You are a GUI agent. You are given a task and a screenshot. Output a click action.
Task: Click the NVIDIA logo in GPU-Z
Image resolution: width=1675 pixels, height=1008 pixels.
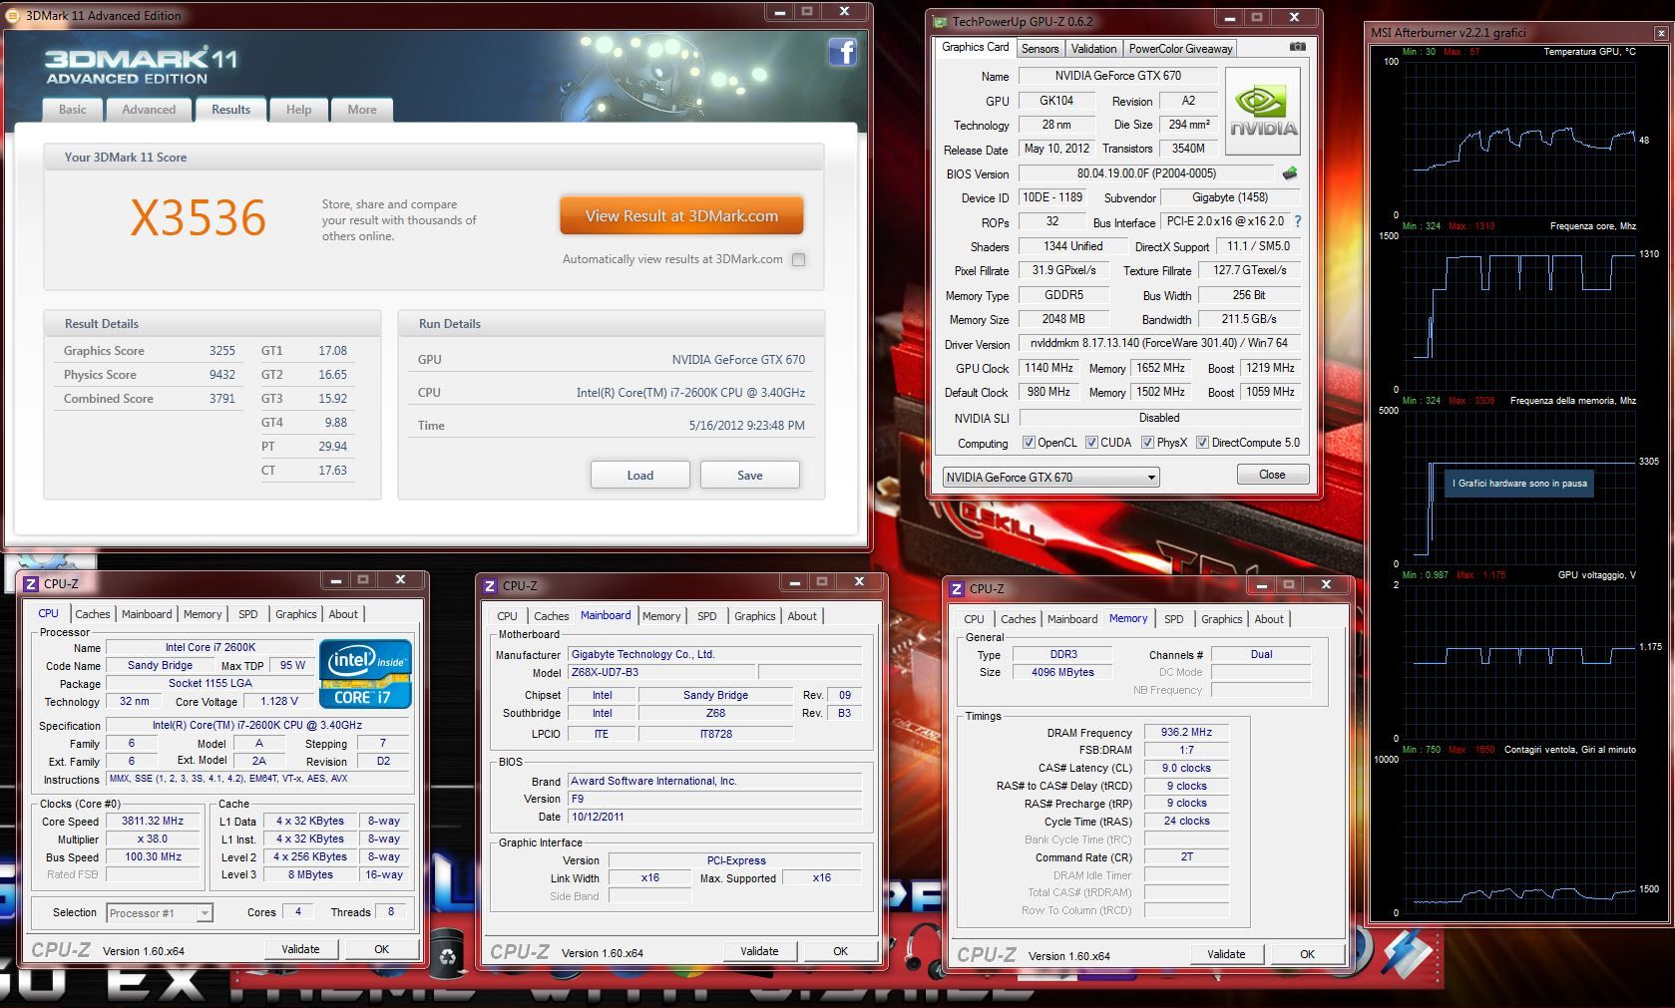(x=1262, y=111)
